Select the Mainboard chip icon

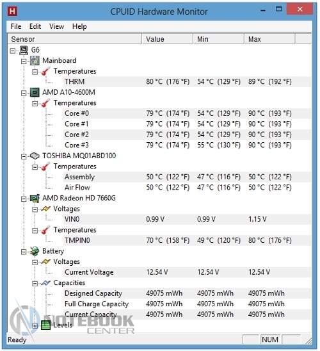coord(35,61)
